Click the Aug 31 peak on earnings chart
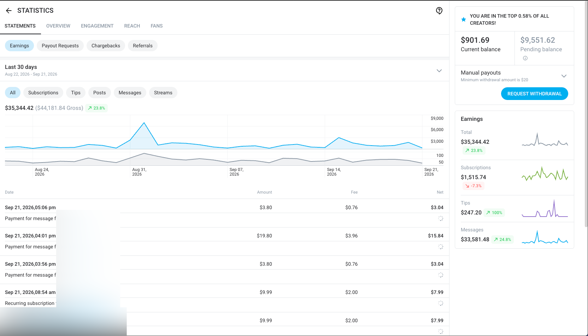The width and height of the screenshot is (588, 336). 144,123
